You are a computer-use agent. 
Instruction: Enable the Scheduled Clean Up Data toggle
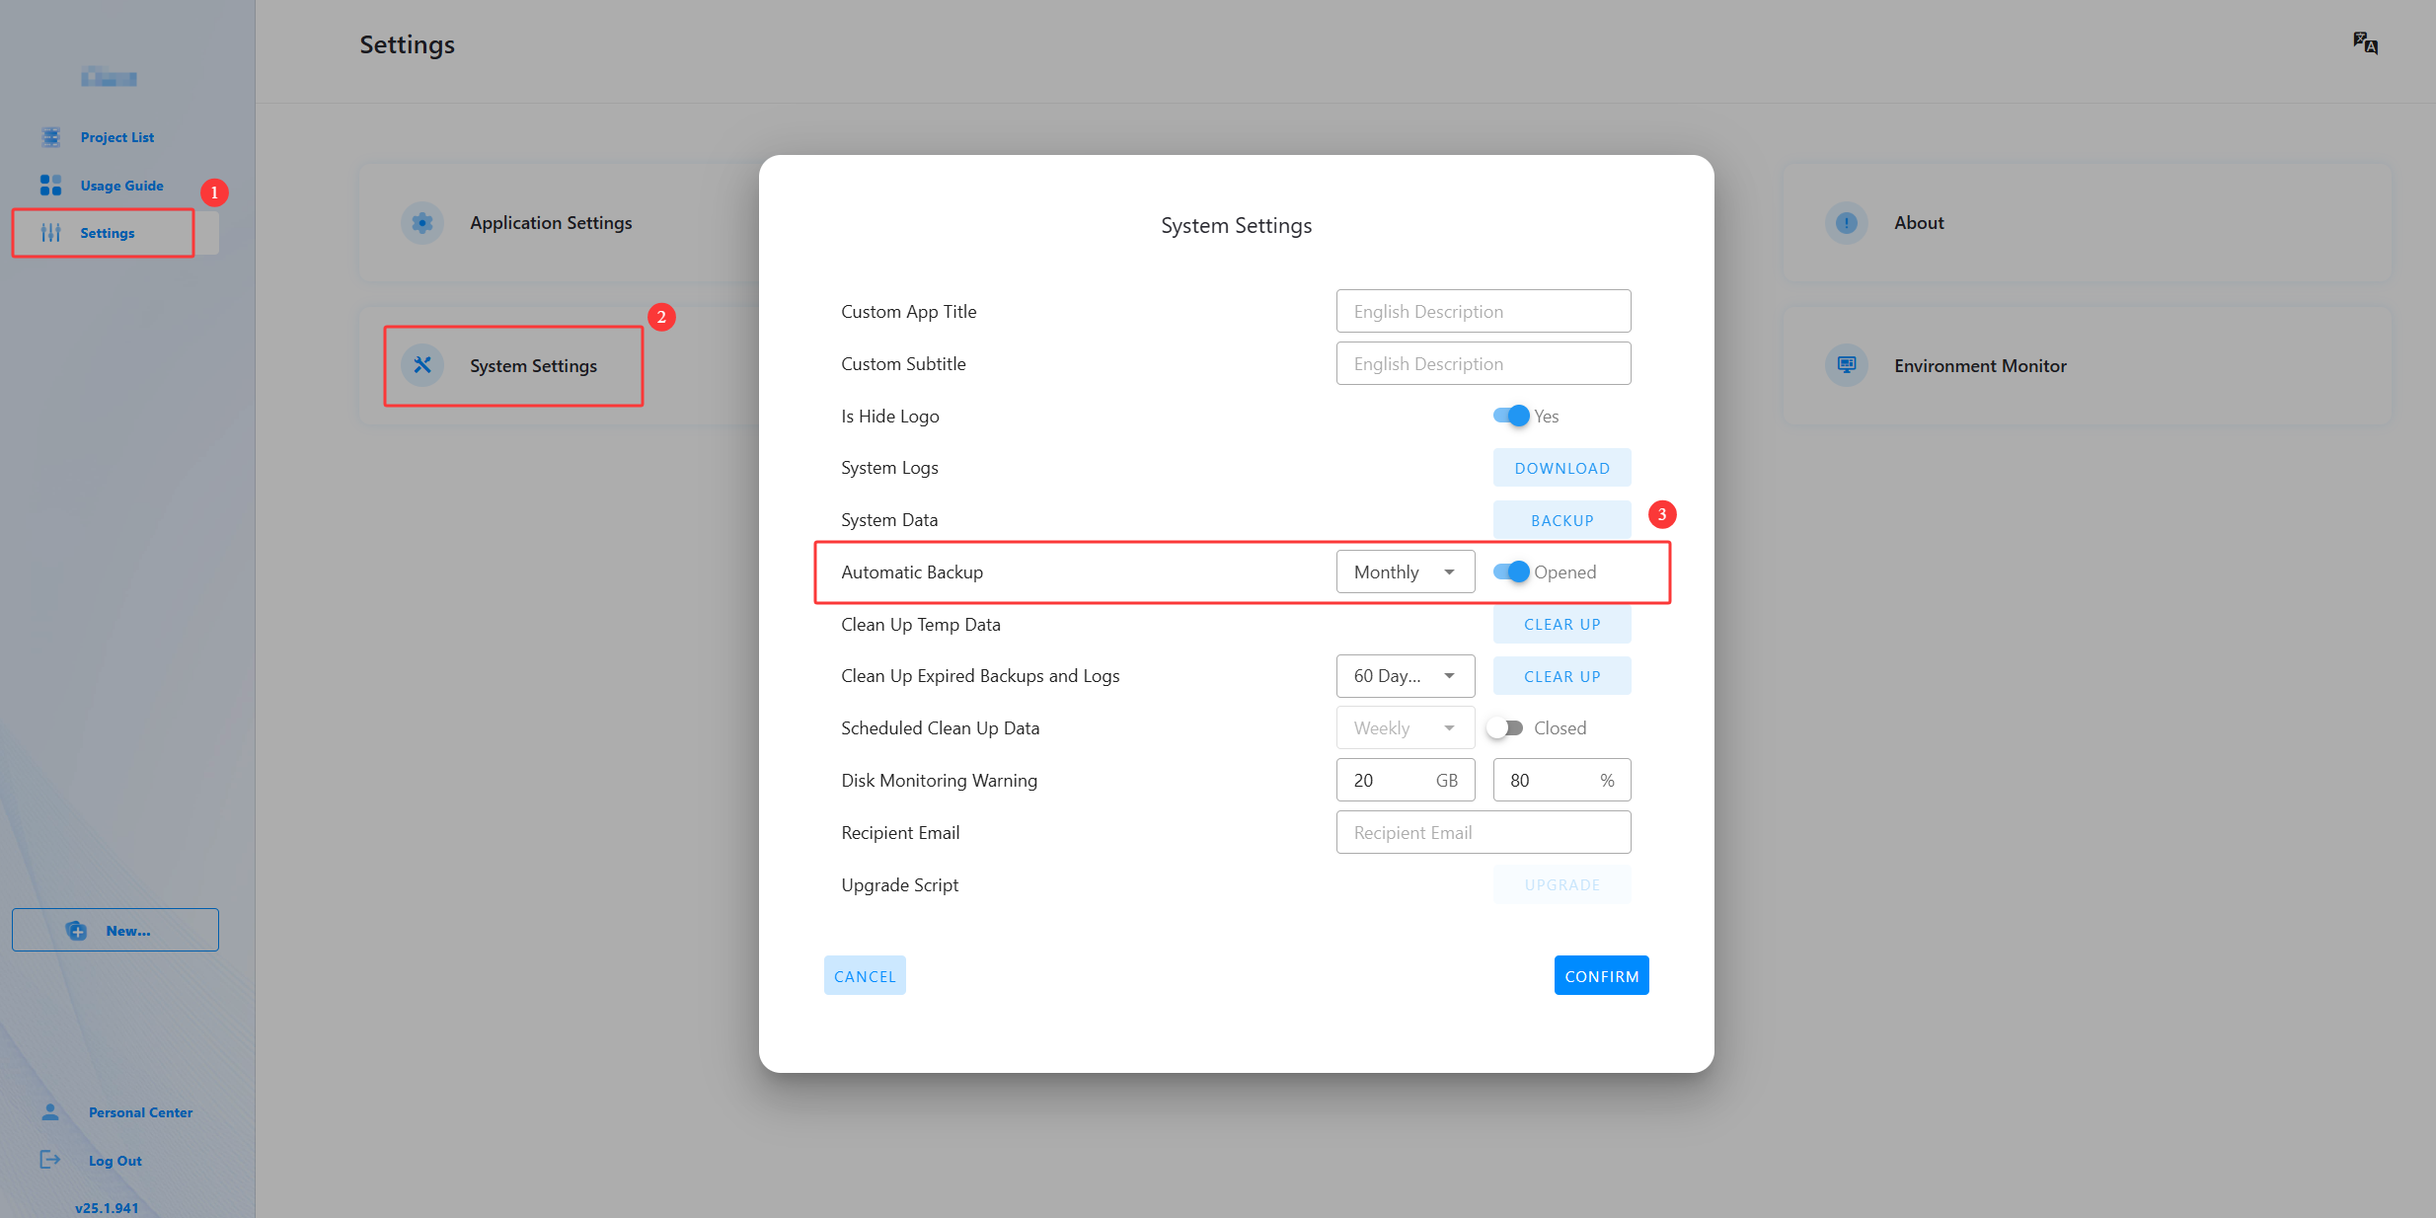tap(1506, 727)
